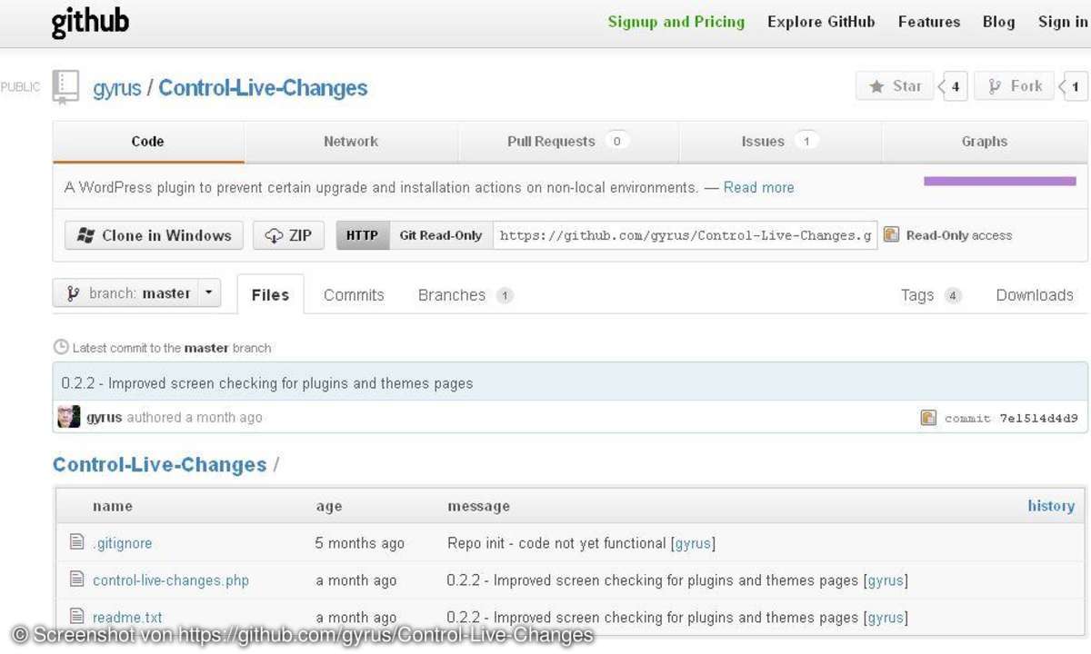
Task: Open the Repo init commit message
Action: pyautogui.click(x=556, y=543)
